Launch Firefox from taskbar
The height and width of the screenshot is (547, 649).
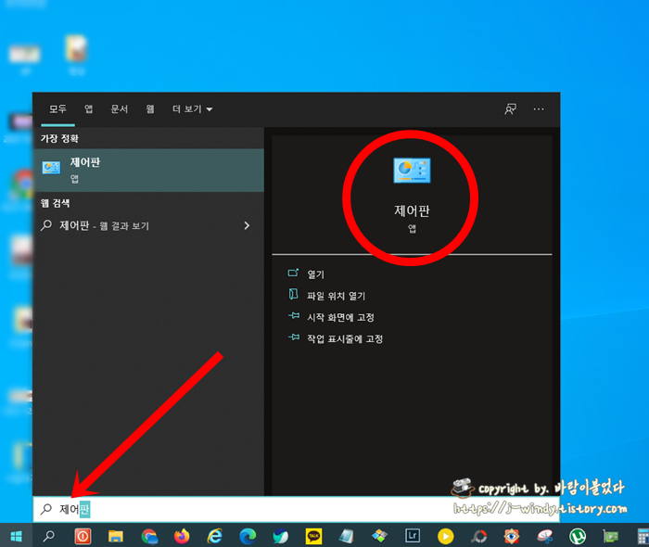pyautogui.click(x=182, y=536)
